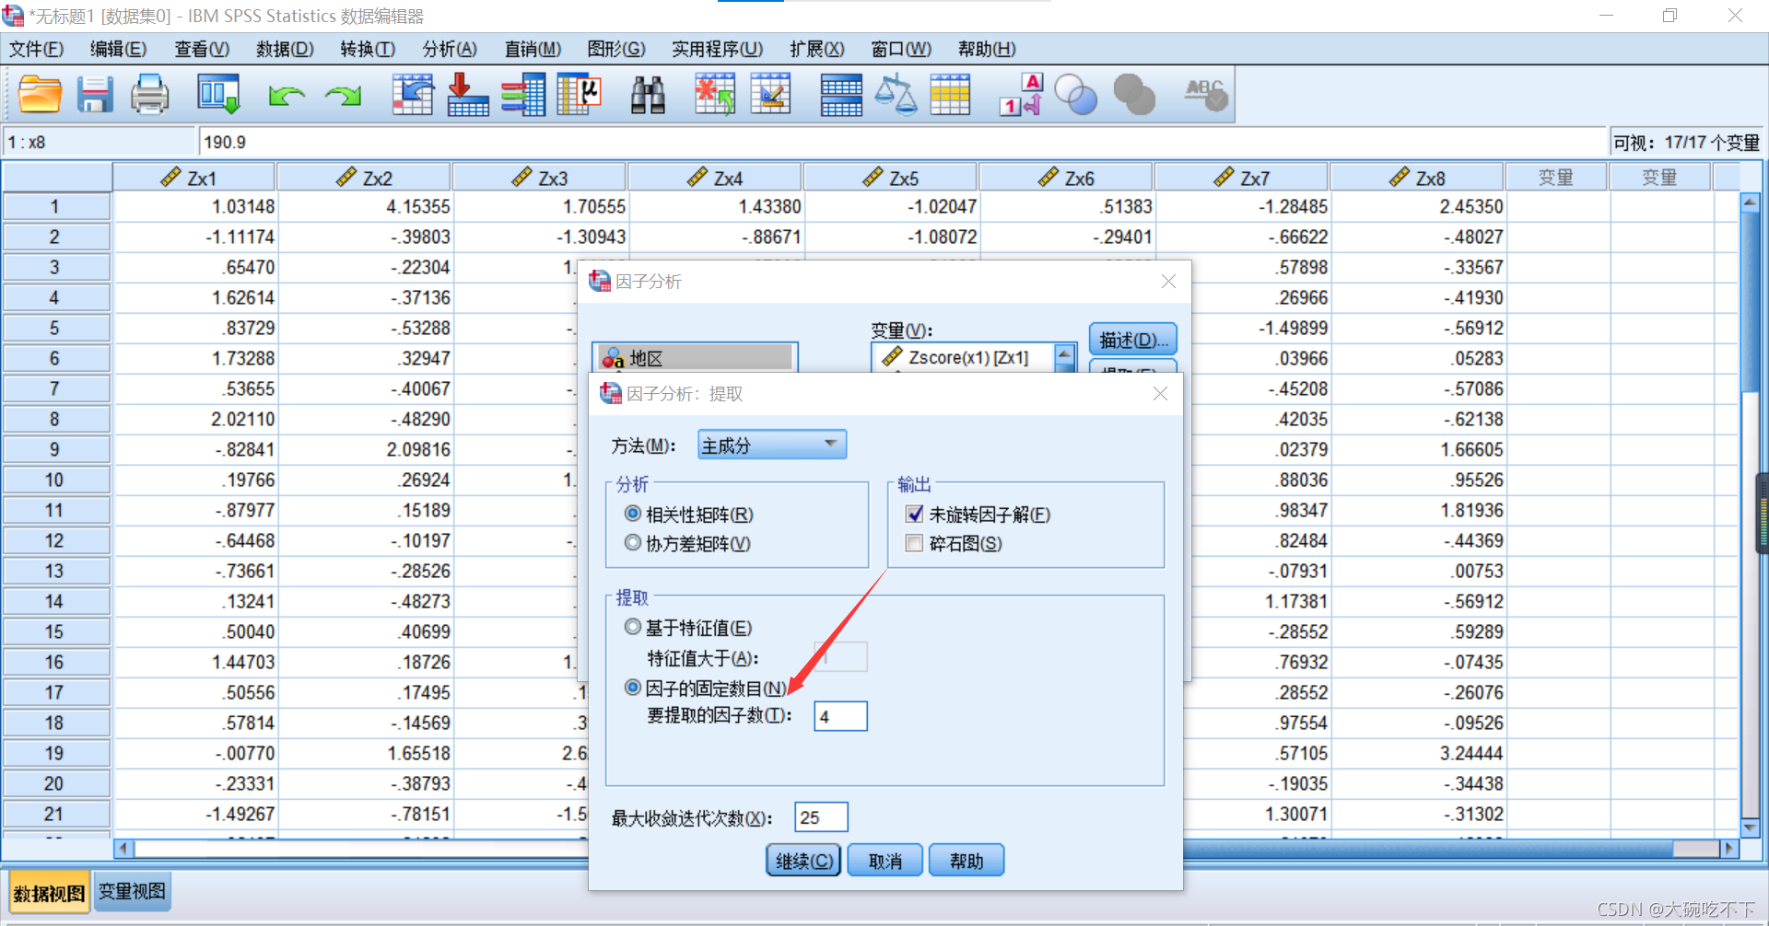Select 基于特征值 radio option
Image resolution: width=1769 pixels, height=926 pixels.
(633, 627)
